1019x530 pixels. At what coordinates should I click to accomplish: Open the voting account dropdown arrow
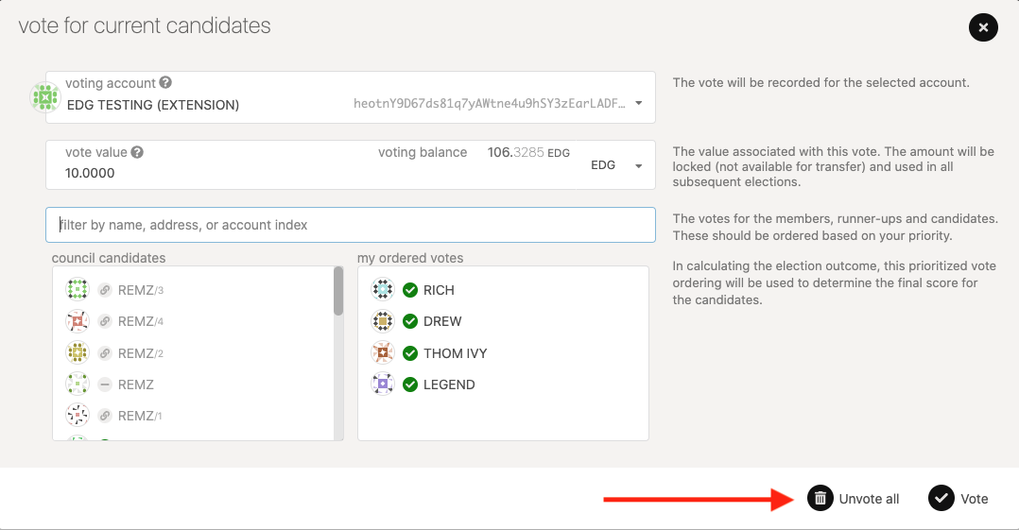[x=638, y=104]
